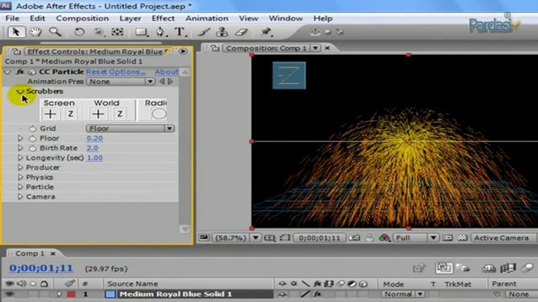538x302 pixels.
Task: Select the Rotation tool
Action: coord(79,32)
